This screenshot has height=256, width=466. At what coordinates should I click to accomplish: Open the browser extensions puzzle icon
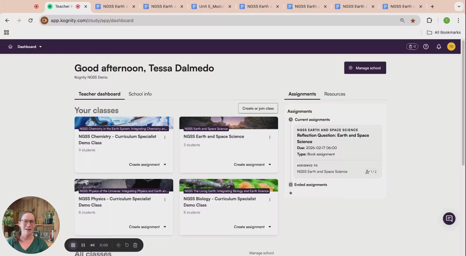[429, 20]
